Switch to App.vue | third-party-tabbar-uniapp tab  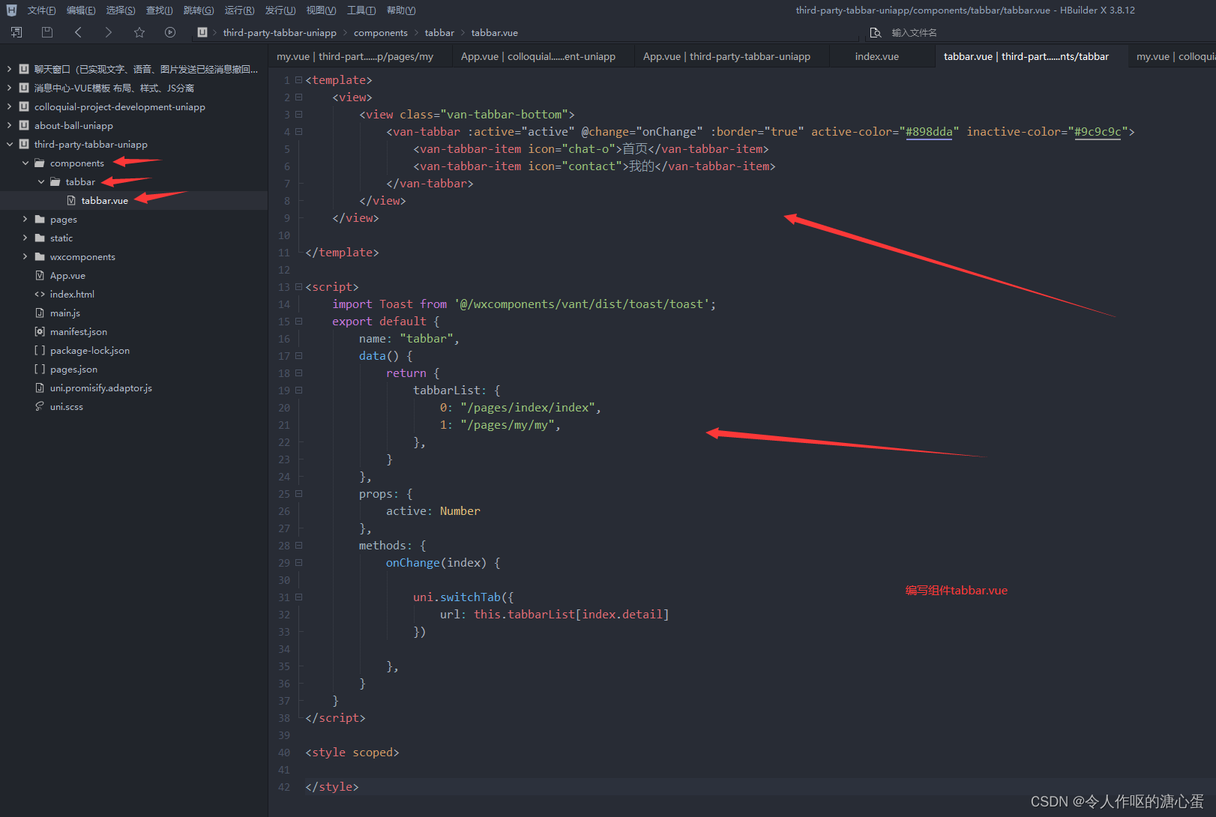tap(726, 56)
